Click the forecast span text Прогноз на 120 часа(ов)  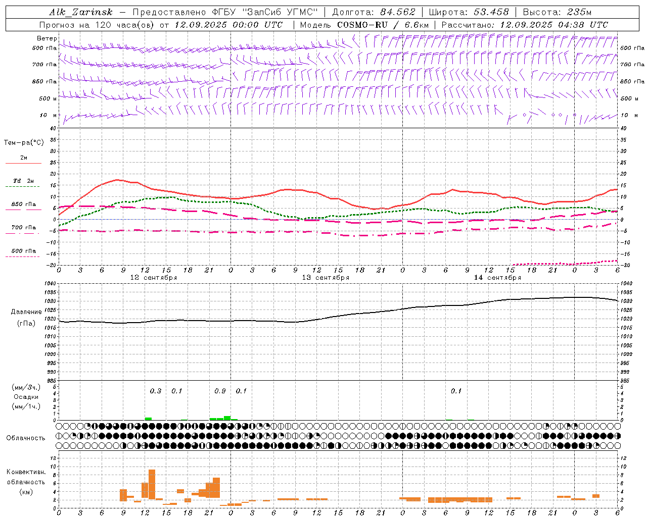(97, 25)
